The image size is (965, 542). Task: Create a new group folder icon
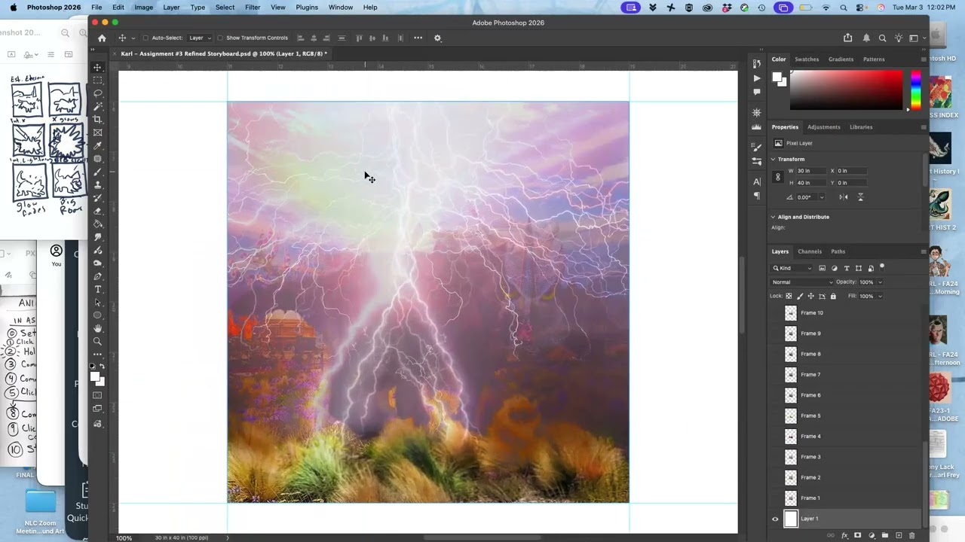[x=885, y=535]
